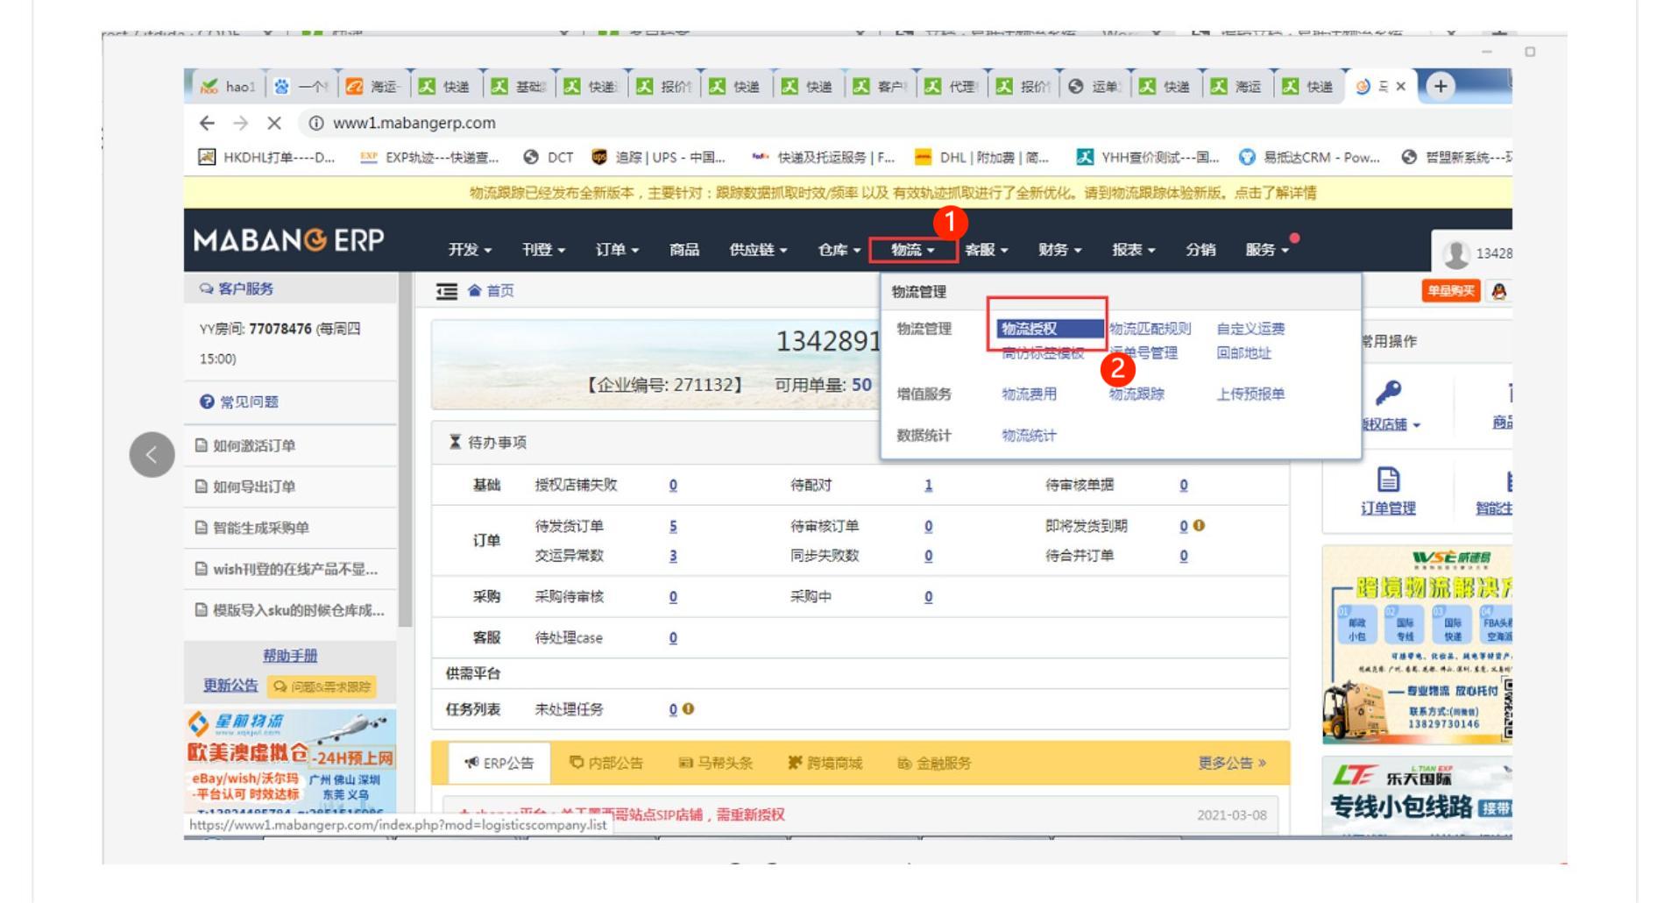The image size is (1664, 903).
Task: Expand the 开发 navigation menu
Action: point(470,250)
